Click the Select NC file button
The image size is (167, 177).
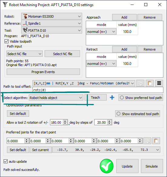coord(62,54)
